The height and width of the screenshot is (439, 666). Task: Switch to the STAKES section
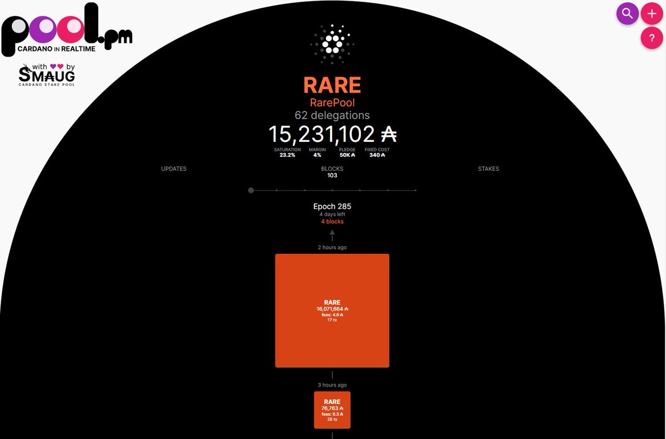coord(488,169)
